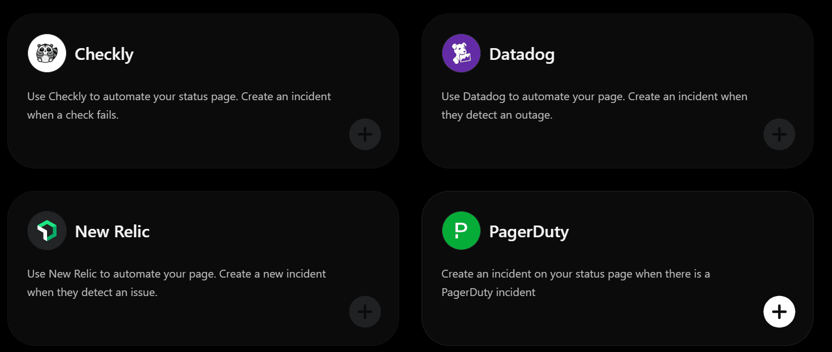Add the Checkly integration with plus button
The image size is (832, 352).
(365, 134)
